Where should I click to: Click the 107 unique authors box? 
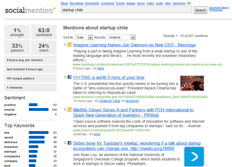(30, 78)
